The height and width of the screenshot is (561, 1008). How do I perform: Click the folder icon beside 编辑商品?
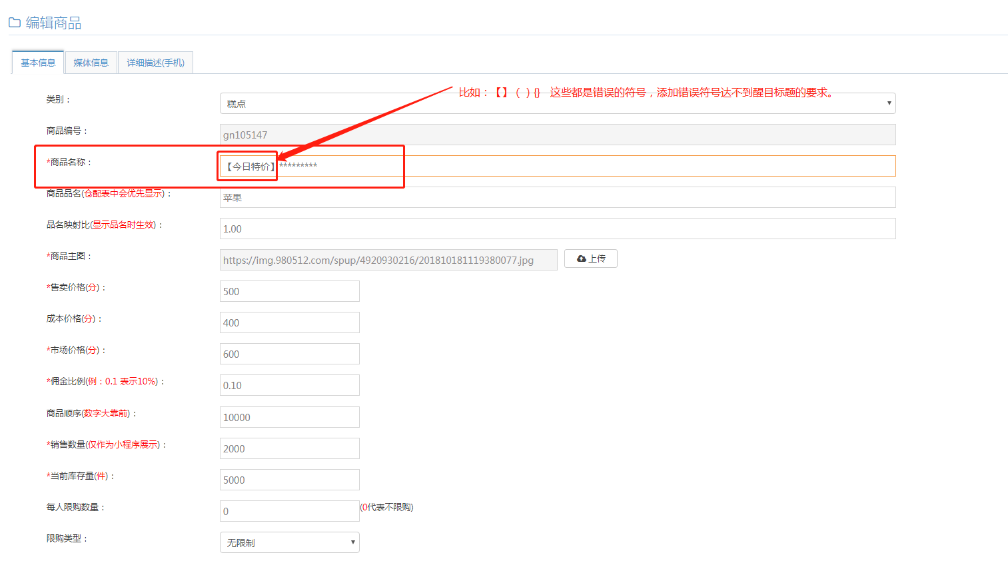pyautogui.click(x=14, y=23)
